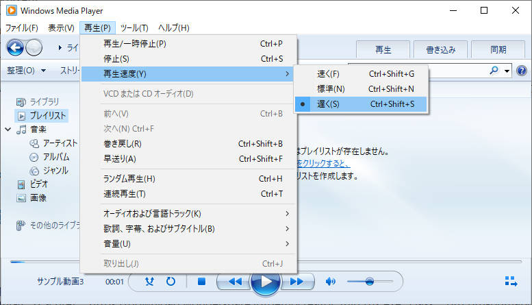The width and height of the screenshot is (532, 305).
Task: Switch to the 同期 tab
Action: coord(498,49)
